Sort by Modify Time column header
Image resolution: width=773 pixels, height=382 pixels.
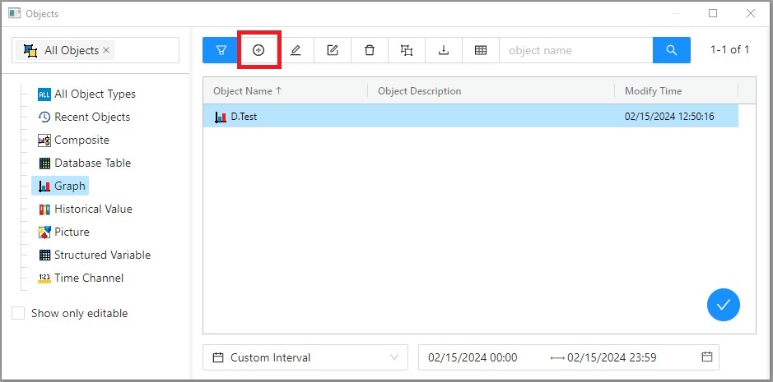[653, 91]
